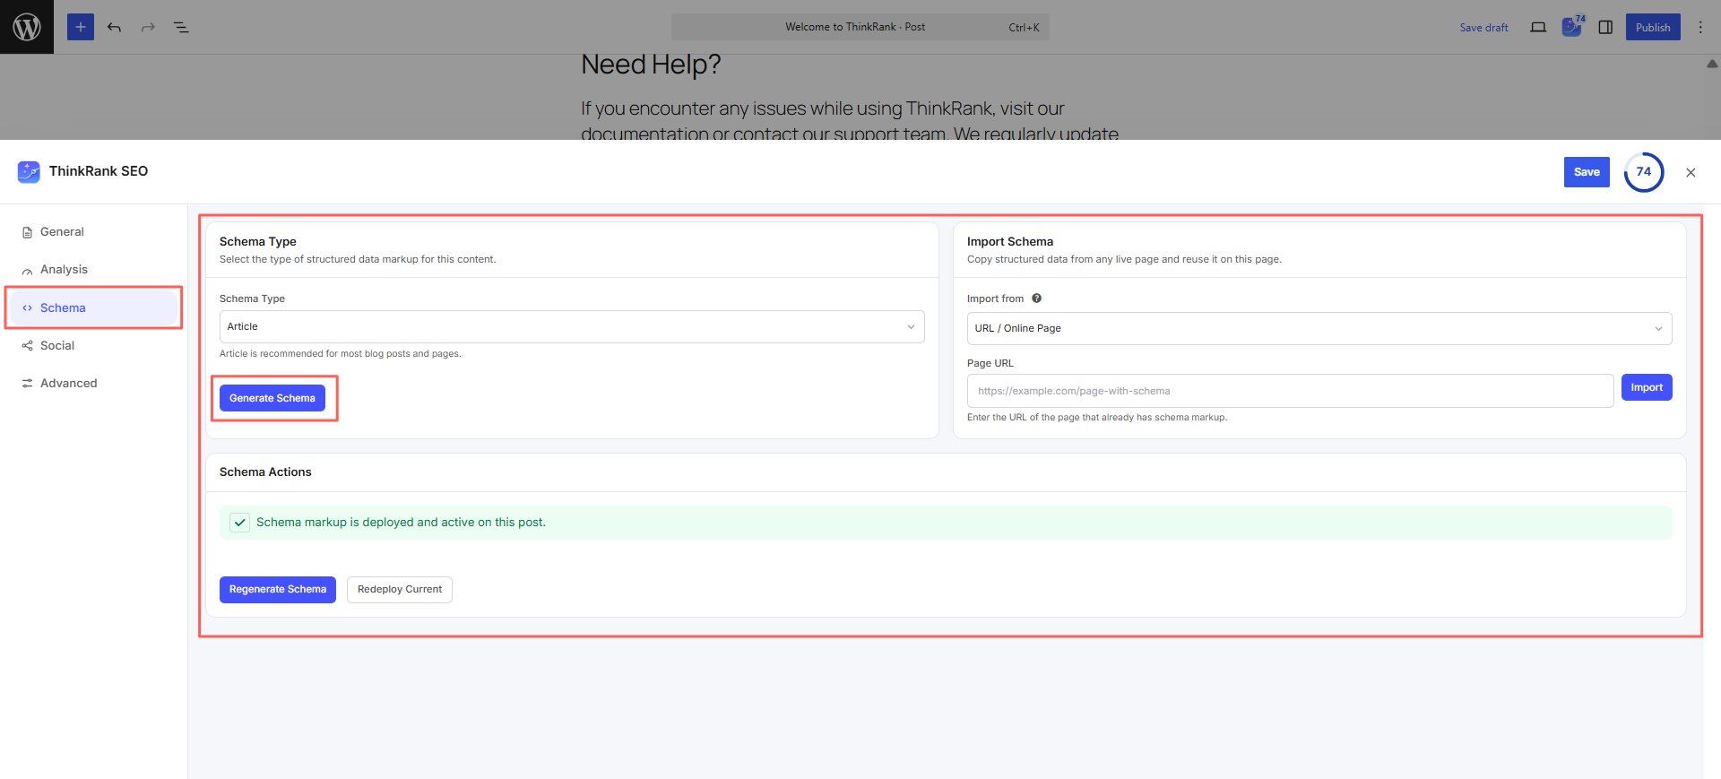Open the ThinkRank icon in top toolbar
This screenshot has width=1721, height=779.
[x=1572, y=27]
